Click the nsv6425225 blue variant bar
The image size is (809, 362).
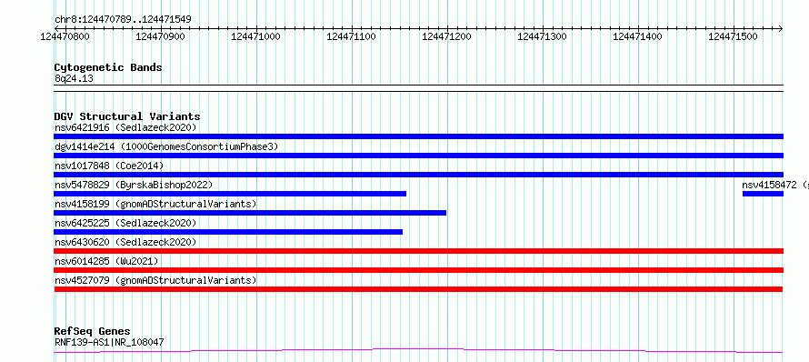point(228,232)
